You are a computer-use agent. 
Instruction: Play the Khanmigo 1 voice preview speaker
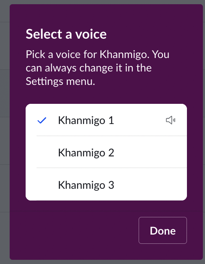(x=171, y=120)
